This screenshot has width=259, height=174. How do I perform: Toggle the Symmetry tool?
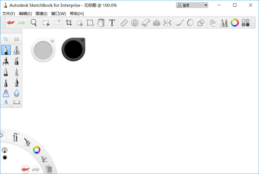click(x=167, y=23)
